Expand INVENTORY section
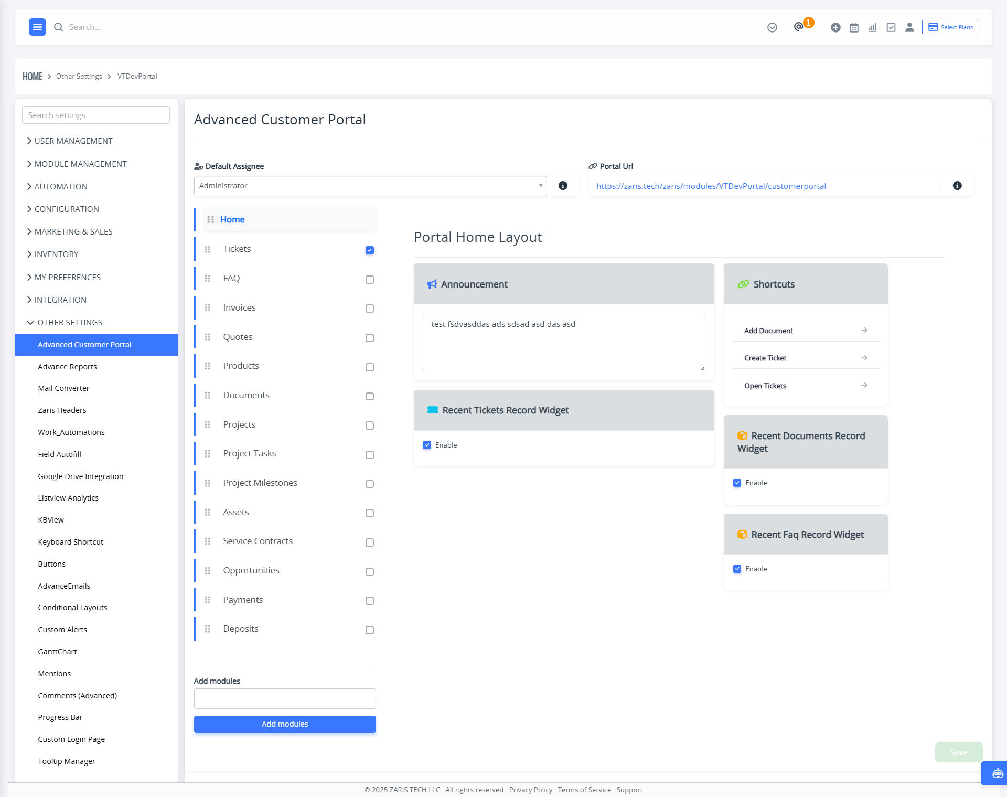 point(52,254)
